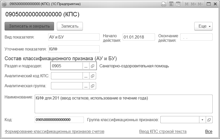
Task: Click the Записать button
Action: coord(70,26)
